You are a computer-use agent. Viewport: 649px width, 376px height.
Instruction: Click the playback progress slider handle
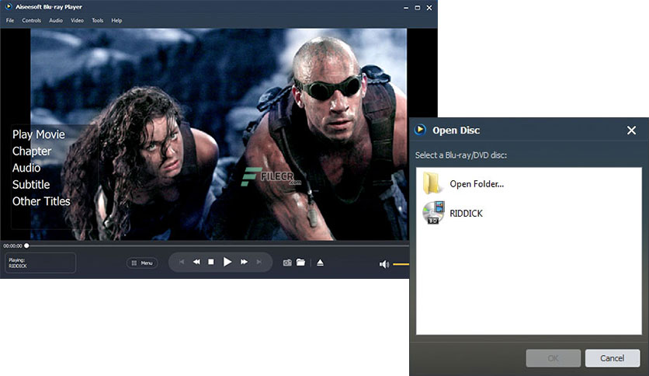tap(26, 245)
